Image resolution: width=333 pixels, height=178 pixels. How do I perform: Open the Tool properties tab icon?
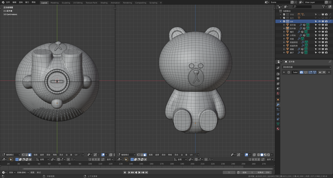[x=278, y=68]
